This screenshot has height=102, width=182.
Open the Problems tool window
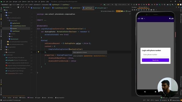(22, 98)
